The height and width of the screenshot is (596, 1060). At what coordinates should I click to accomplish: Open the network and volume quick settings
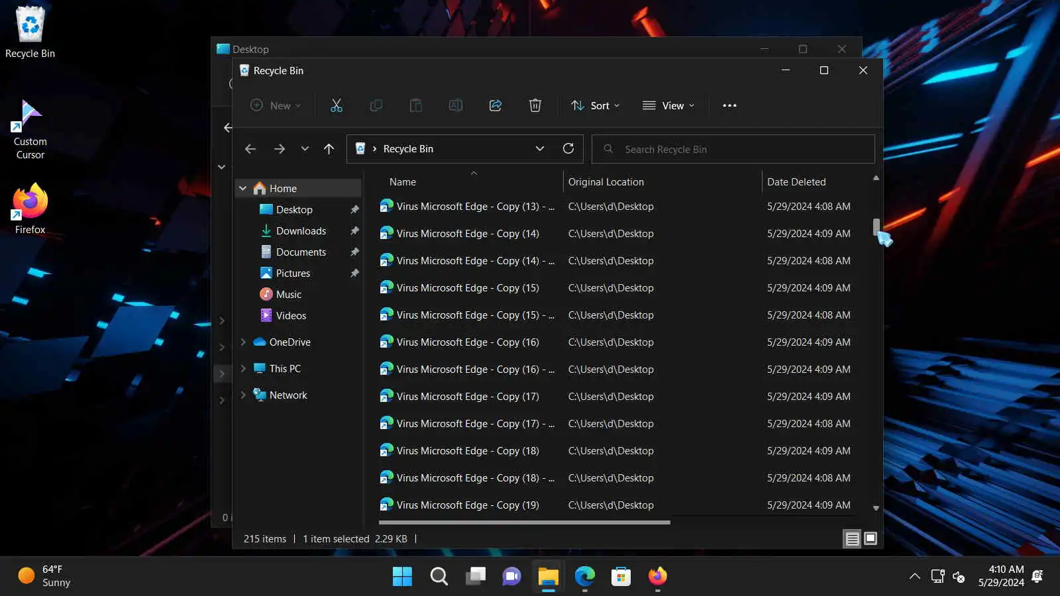(x=948, y=576)
